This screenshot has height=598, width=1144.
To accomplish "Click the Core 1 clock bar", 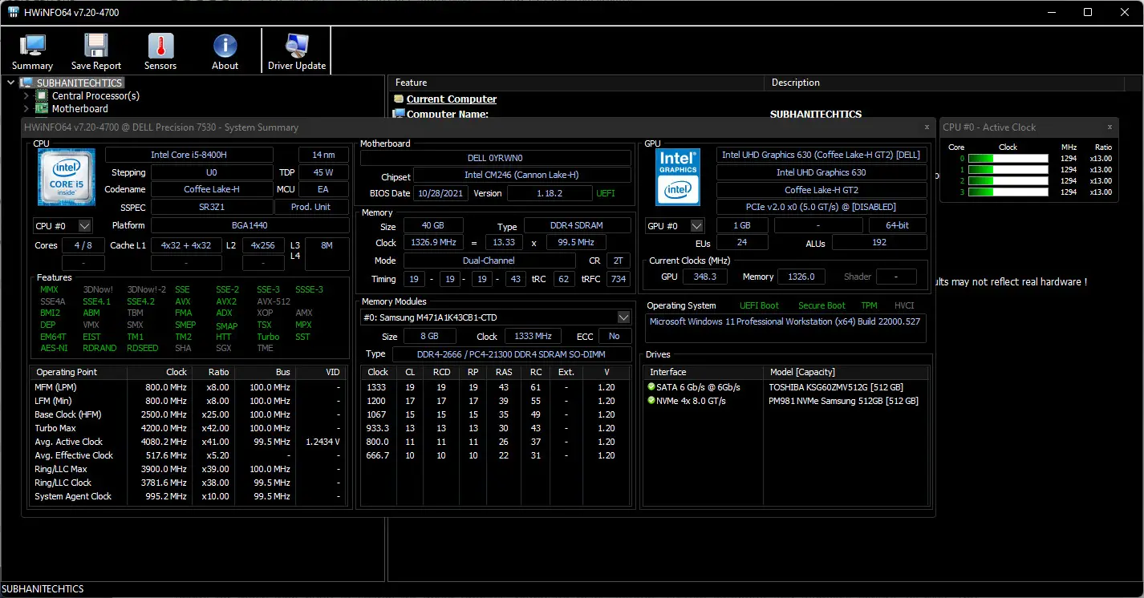I will 1008,170.
